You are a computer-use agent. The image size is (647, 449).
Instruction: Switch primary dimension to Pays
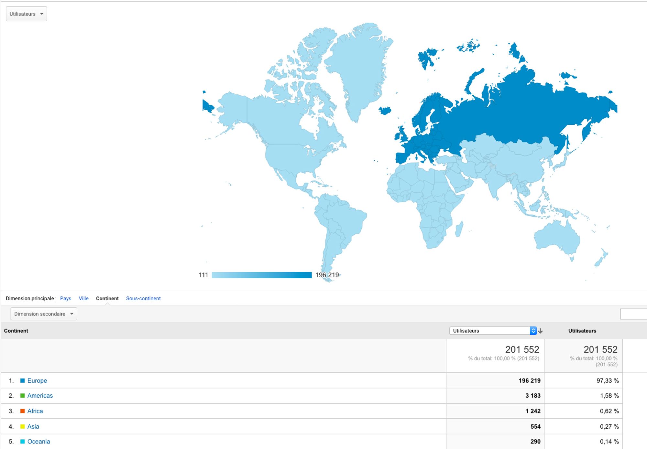[66, 298]
